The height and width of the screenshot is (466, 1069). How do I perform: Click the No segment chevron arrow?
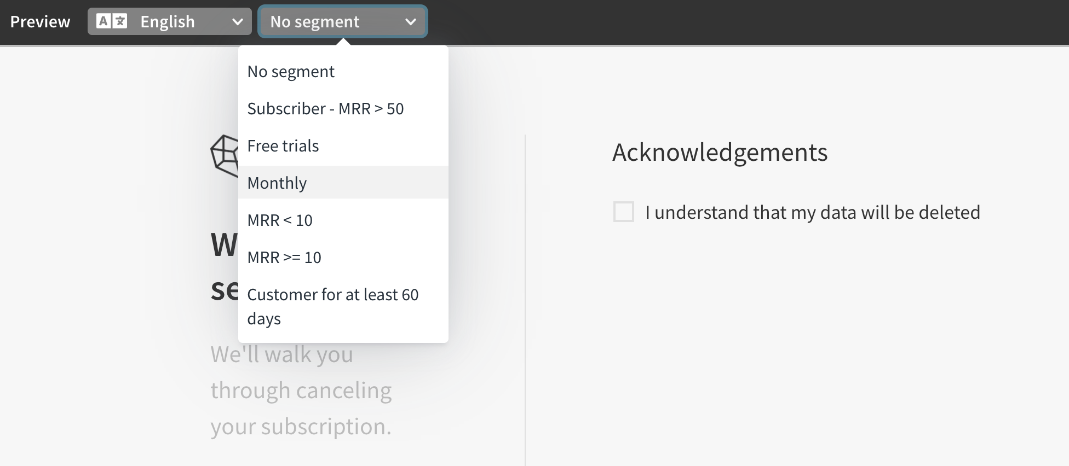[x=410, y=22]
